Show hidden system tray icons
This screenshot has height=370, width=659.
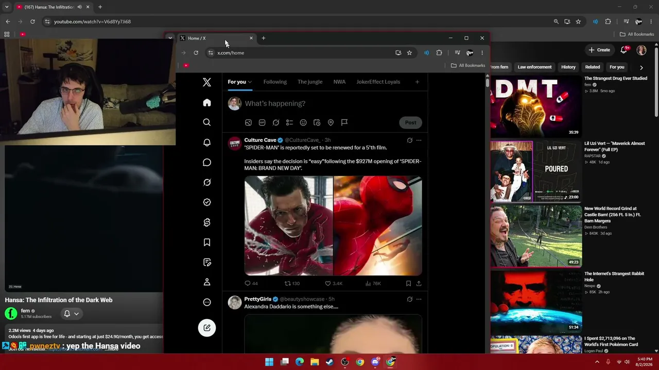click(x=597, y=362)
